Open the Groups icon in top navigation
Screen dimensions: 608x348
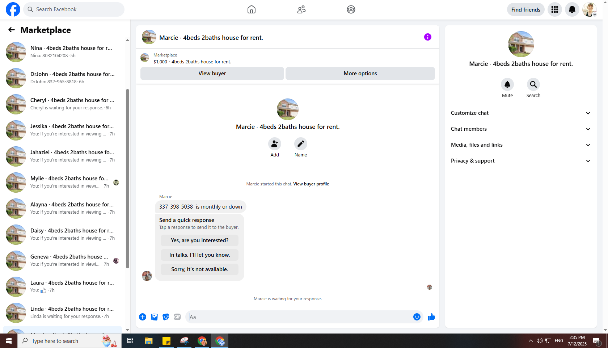(351, 9)
